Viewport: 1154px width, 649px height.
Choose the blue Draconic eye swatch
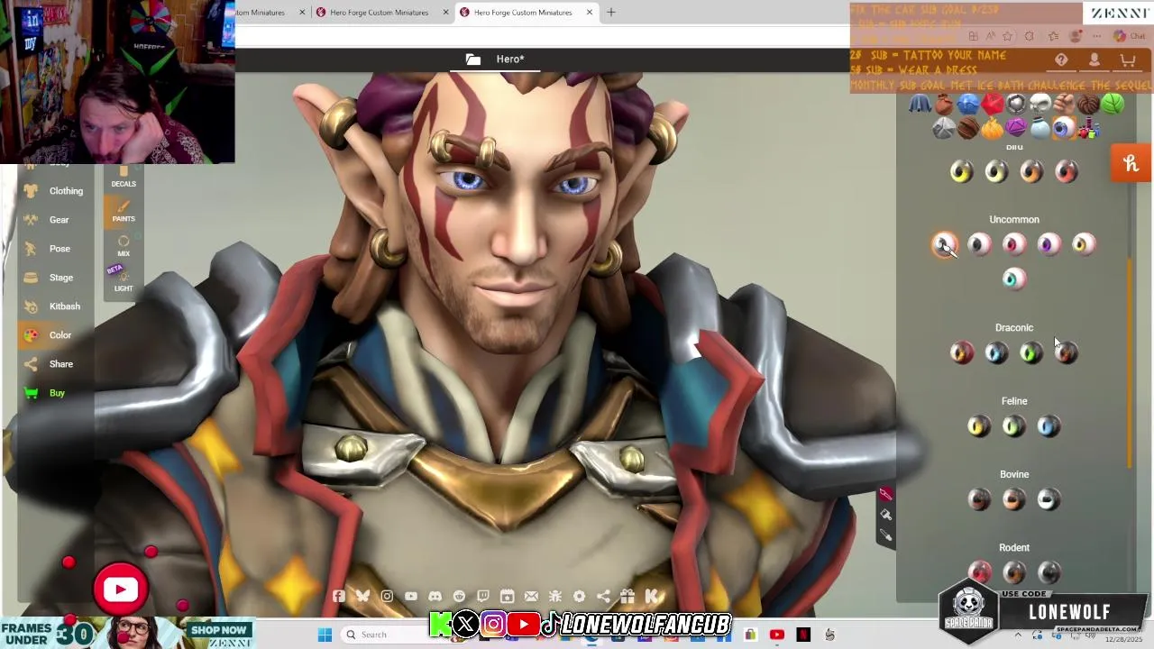tap(997, 353)
